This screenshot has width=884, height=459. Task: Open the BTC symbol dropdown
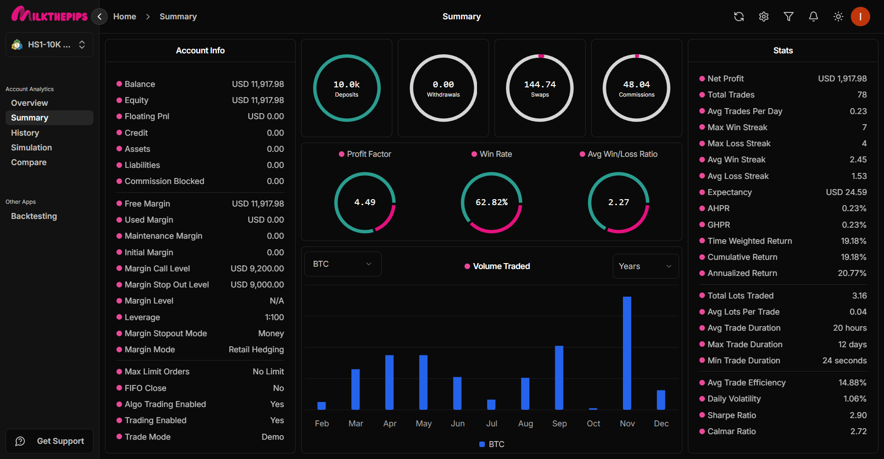(343, 264)
